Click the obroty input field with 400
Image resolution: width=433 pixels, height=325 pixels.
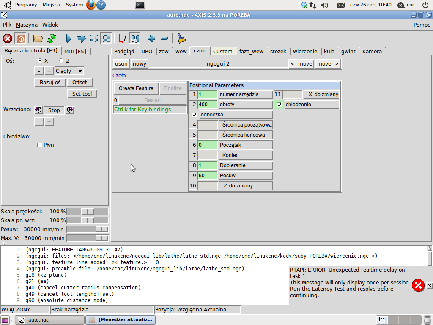pos(208,105)
